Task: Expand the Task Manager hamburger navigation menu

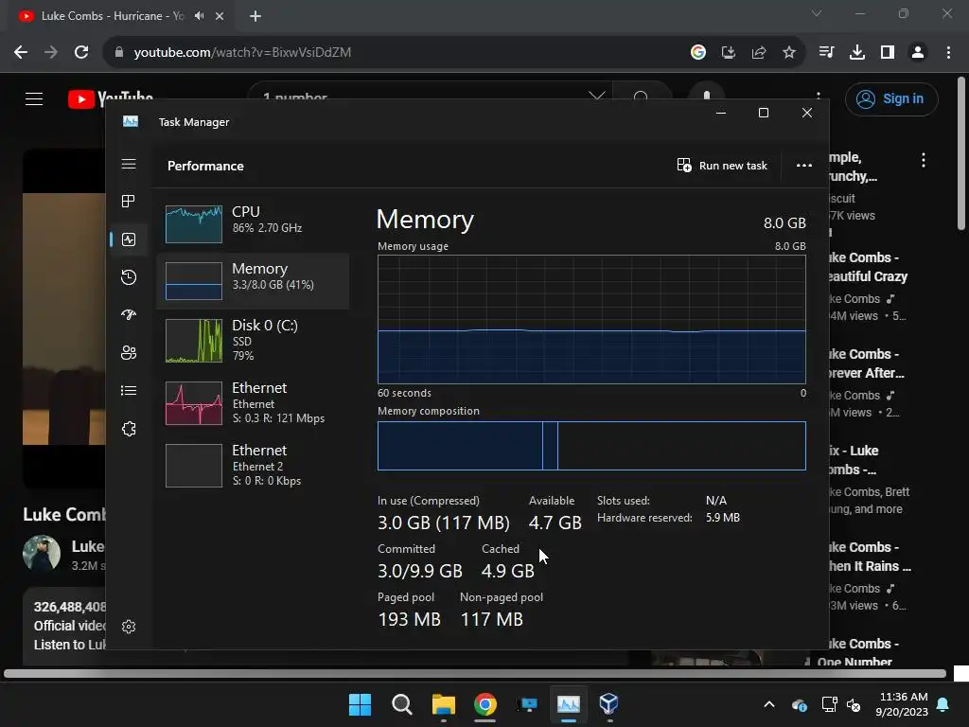Action: (x=129, y=164)
